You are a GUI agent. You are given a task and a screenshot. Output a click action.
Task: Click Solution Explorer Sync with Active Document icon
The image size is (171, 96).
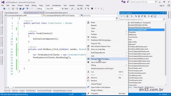coord(136,16)
